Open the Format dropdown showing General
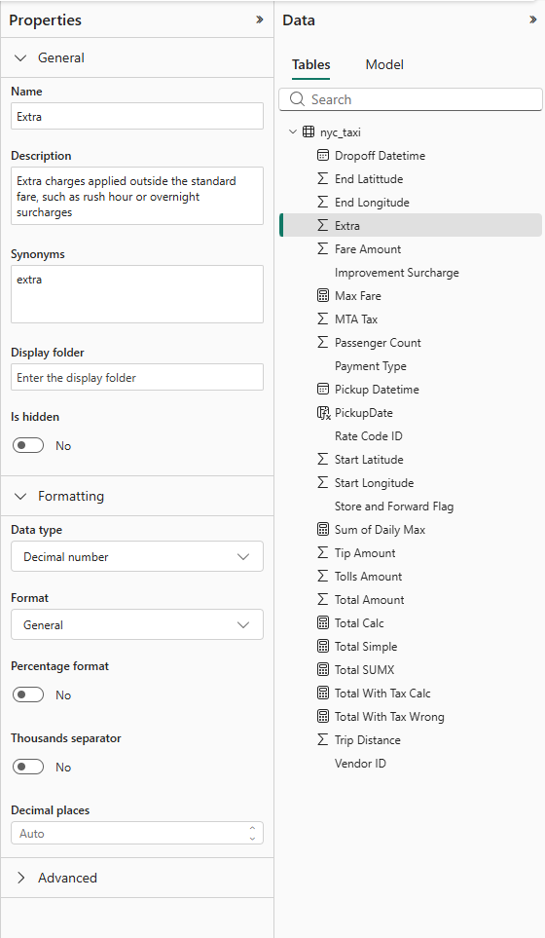 pos(137,624)
